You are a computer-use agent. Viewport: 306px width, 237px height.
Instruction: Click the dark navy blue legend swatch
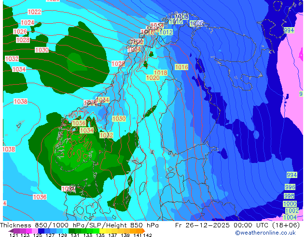(x=41, y=231)
